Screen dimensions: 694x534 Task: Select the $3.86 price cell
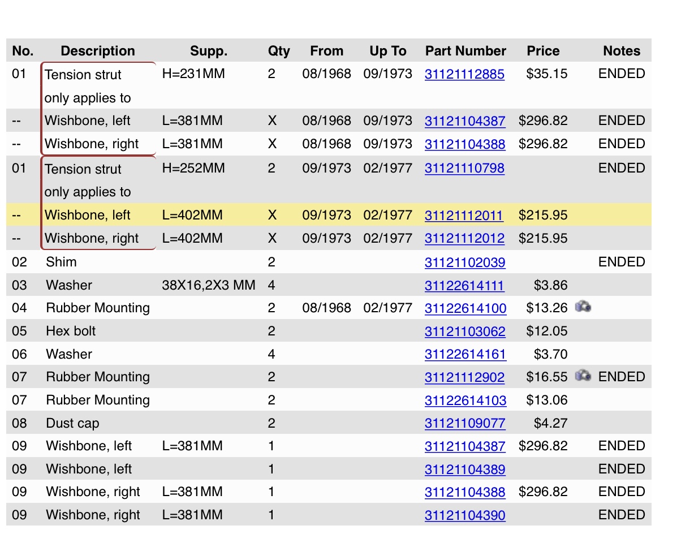tap(550, 285)
